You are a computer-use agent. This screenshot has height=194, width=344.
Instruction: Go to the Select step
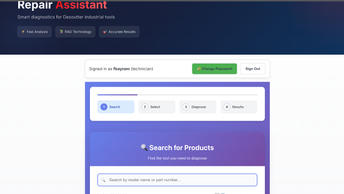pyautogui.click(x=157, y=107)
